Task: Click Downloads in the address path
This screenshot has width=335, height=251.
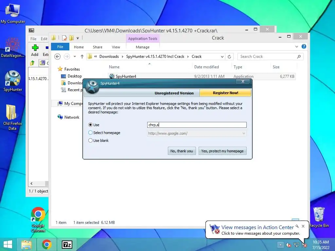Action: coord(109,57)
